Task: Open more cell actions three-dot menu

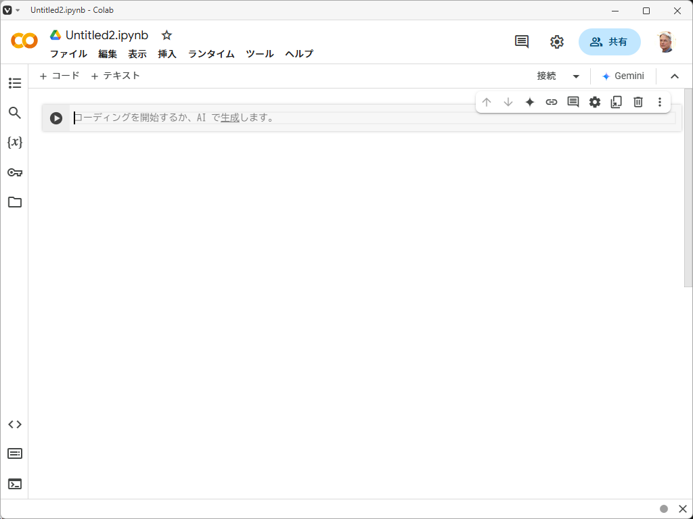Action: (659, 103)
